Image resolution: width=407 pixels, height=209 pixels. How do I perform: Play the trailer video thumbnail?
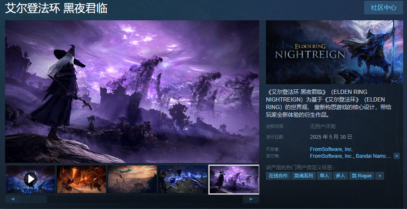tap(30, 179)
